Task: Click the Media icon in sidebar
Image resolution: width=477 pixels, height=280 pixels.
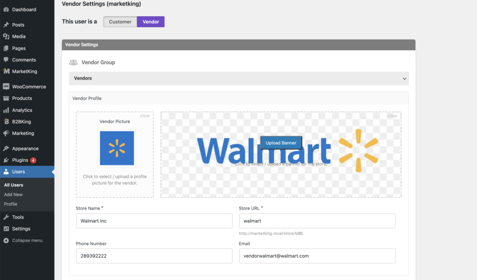Action: 6,36
